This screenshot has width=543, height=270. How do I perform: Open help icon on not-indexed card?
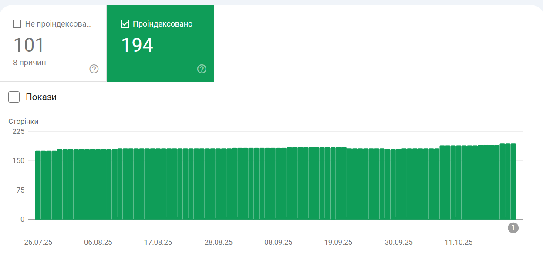(x=94, y=69)
